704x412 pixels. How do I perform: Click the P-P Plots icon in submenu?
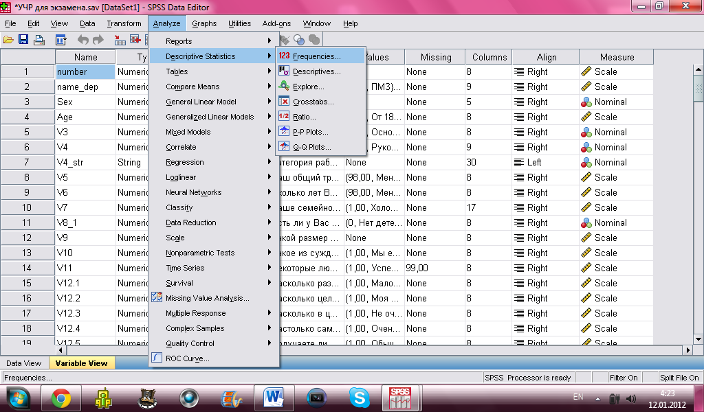pyautogui.click(x=284, y=131)
